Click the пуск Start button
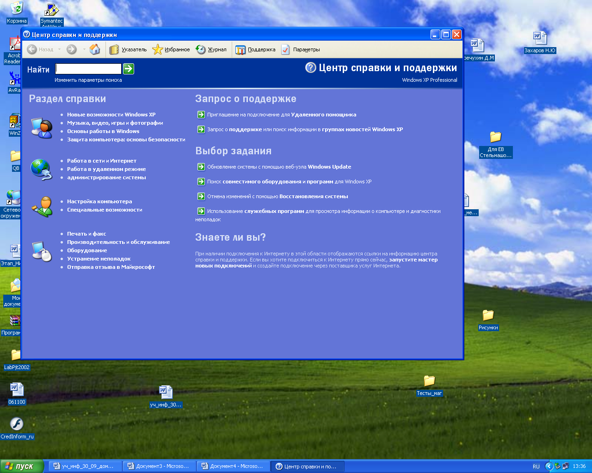This screenshot has height=473, width=592. click(22, 466)
